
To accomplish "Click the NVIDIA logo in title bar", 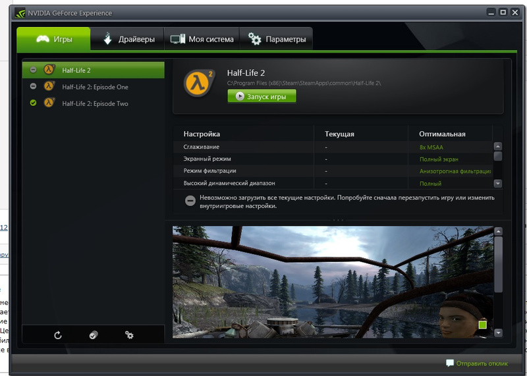I will click(20, 13).
